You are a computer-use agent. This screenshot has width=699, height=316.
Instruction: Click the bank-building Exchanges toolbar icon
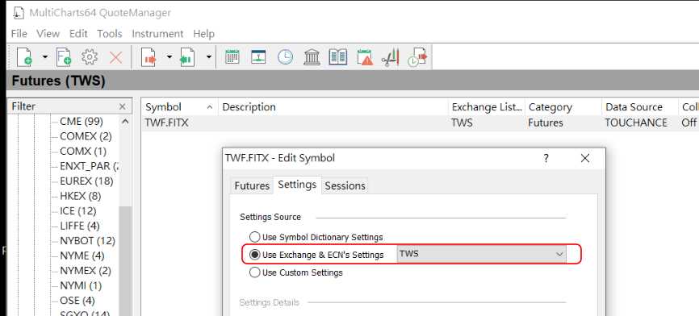(x=312, y=57)
